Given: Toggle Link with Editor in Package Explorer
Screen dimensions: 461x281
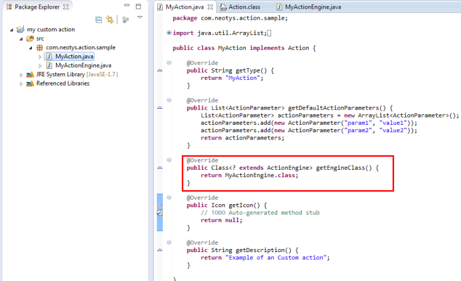Looking at the screenshot, I should point(110,20).
